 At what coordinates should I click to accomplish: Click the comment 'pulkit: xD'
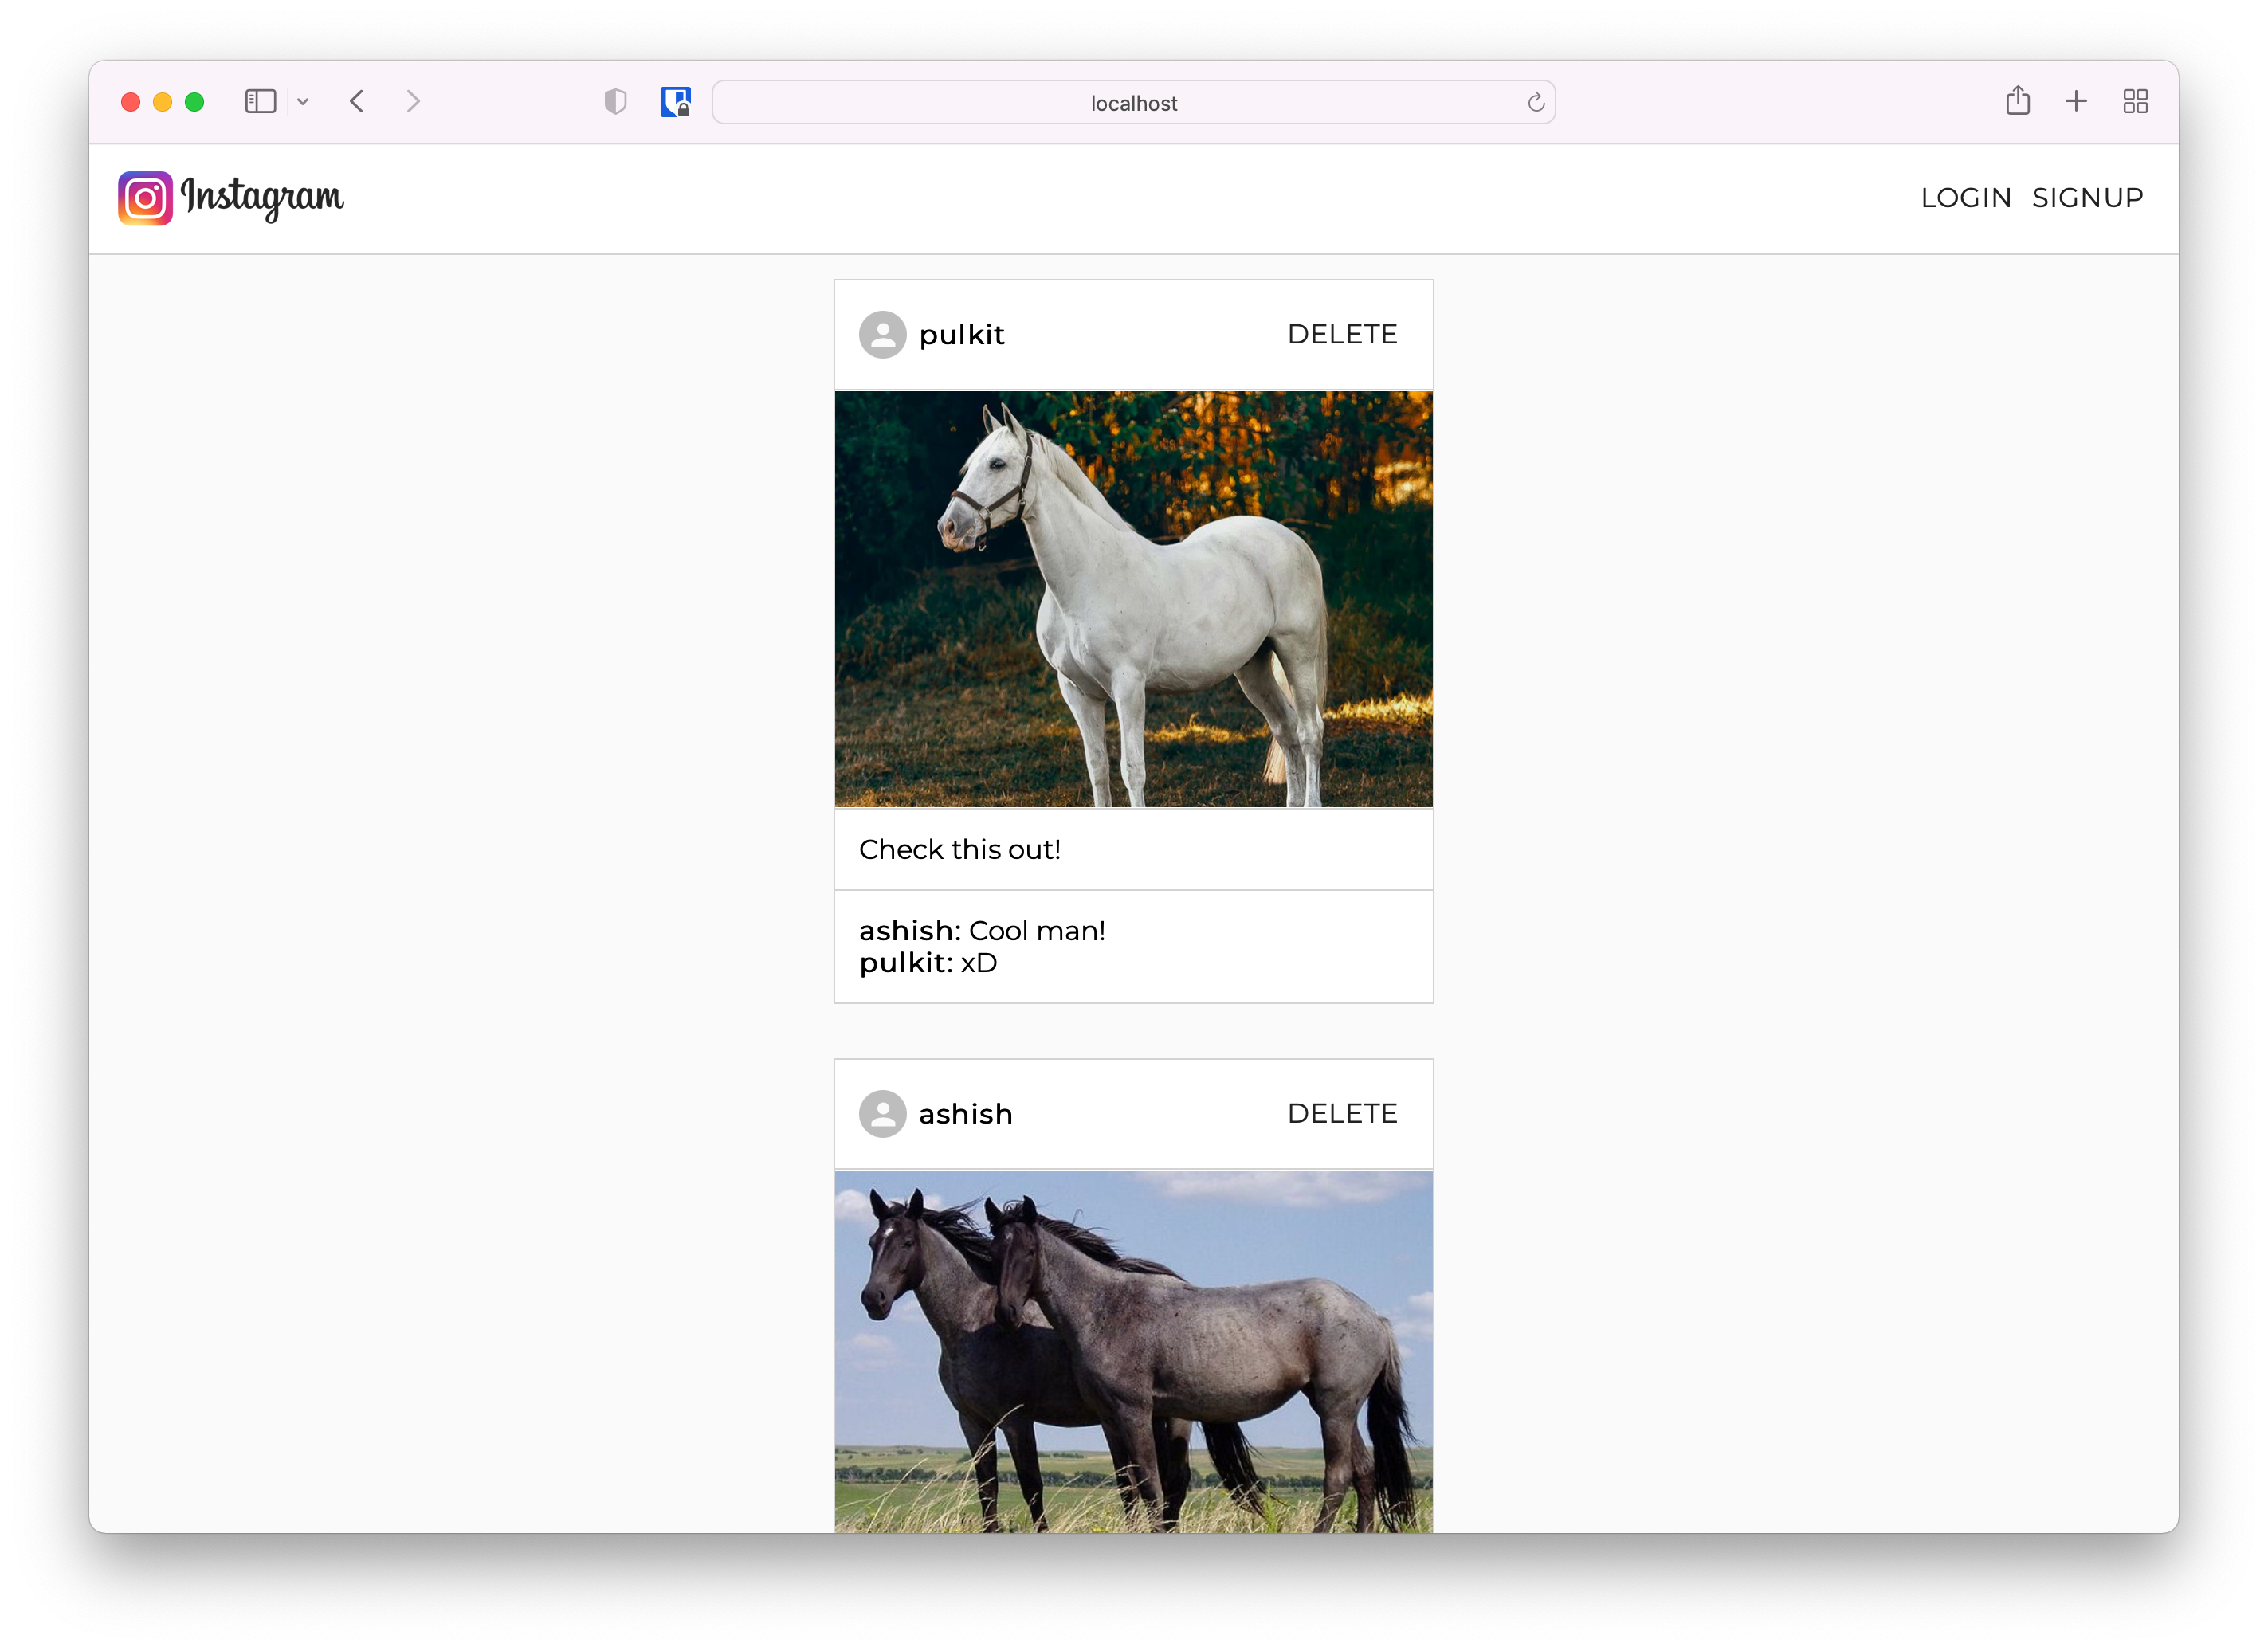(x=928, y=963)
